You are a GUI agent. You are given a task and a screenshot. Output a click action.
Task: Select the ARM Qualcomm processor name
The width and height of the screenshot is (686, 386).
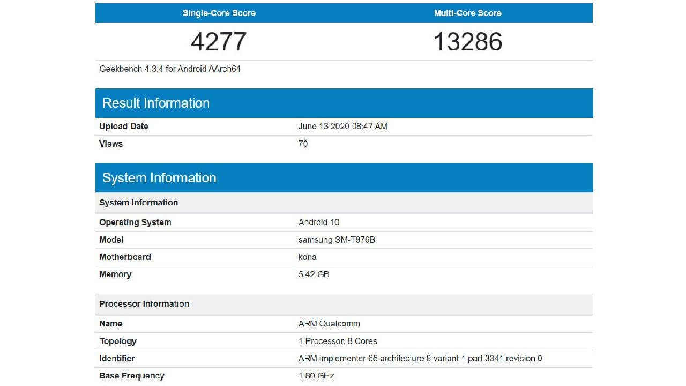(329, 324)
